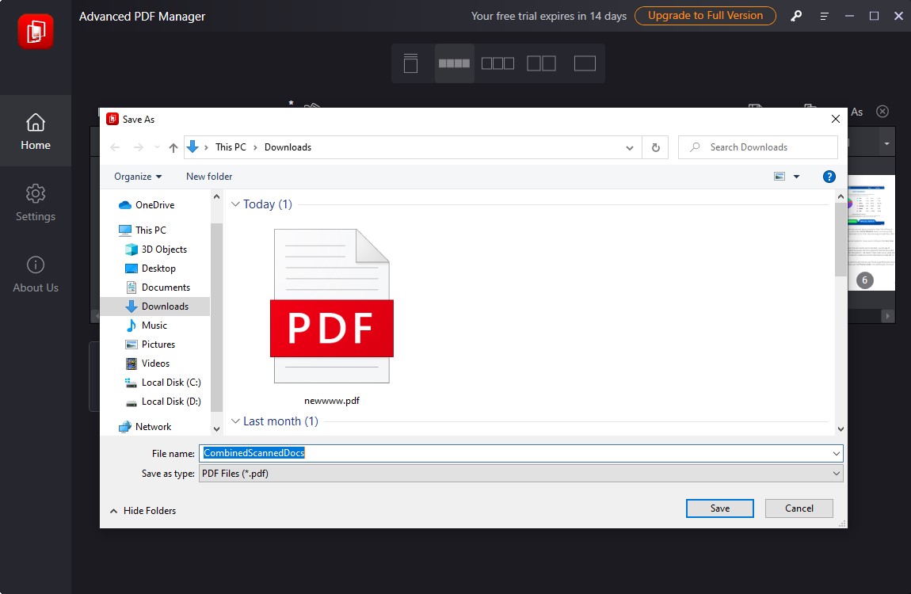Select the newwww.pdf thumbnail
Viewport: 911px width, 594px height.
[x=332, y=307]
